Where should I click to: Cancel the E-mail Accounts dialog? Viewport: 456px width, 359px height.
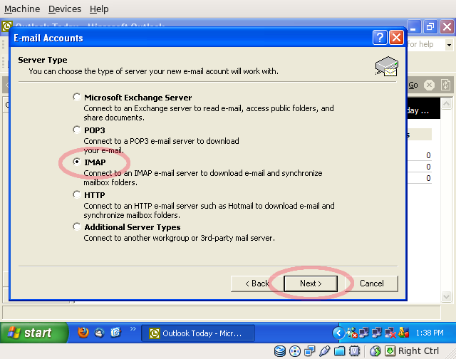tap(371, 283)
